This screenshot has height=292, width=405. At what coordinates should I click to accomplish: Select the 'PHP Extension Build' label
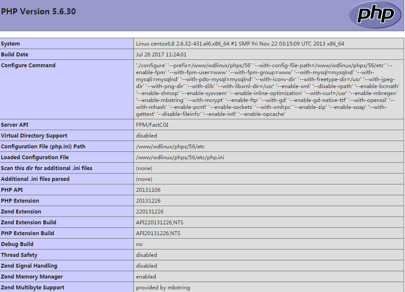point(28,233)
